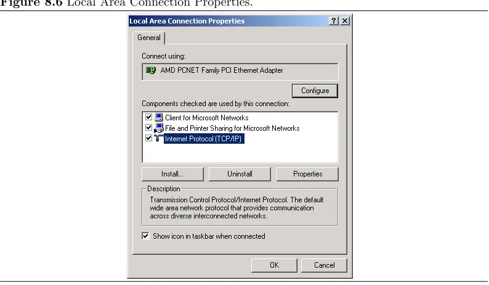Click the Connect using: label

(x=163, y=56)
